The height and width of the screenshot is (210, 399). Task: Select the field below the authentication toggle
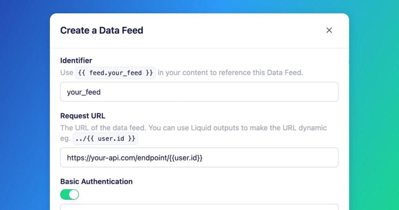point(199,207)
